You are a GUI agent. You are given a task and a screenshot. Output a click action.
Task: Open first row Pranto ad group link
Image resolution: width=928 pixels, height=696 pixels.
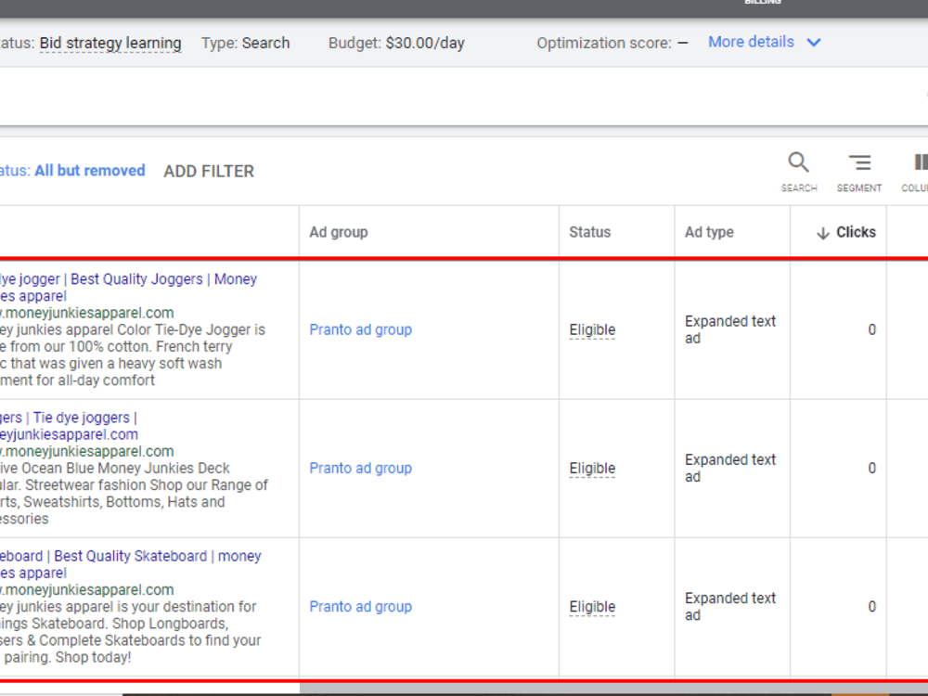(360, 329)
